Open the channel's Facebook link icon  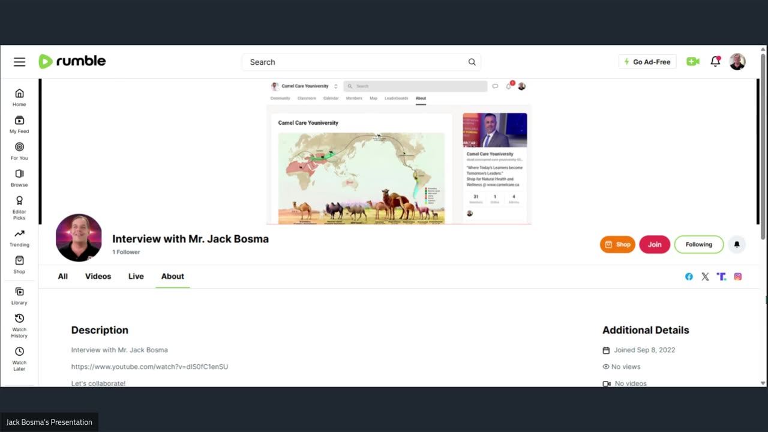click(x=689, y=277)
